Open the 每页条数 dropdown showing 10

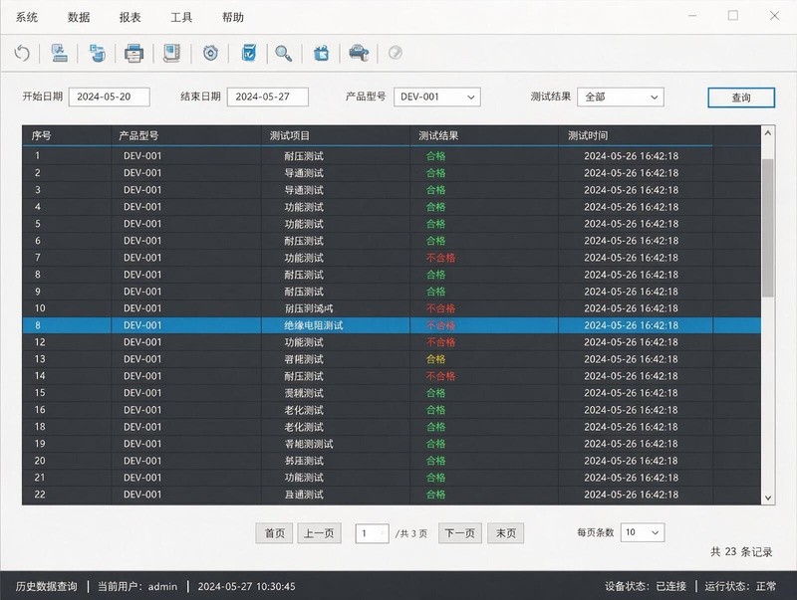[643, 532]
